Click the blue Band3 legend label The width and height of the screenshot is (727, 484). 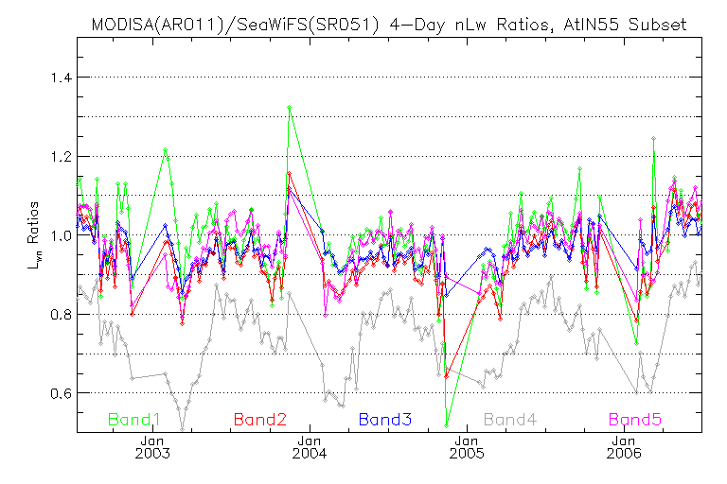pos(385,420)
